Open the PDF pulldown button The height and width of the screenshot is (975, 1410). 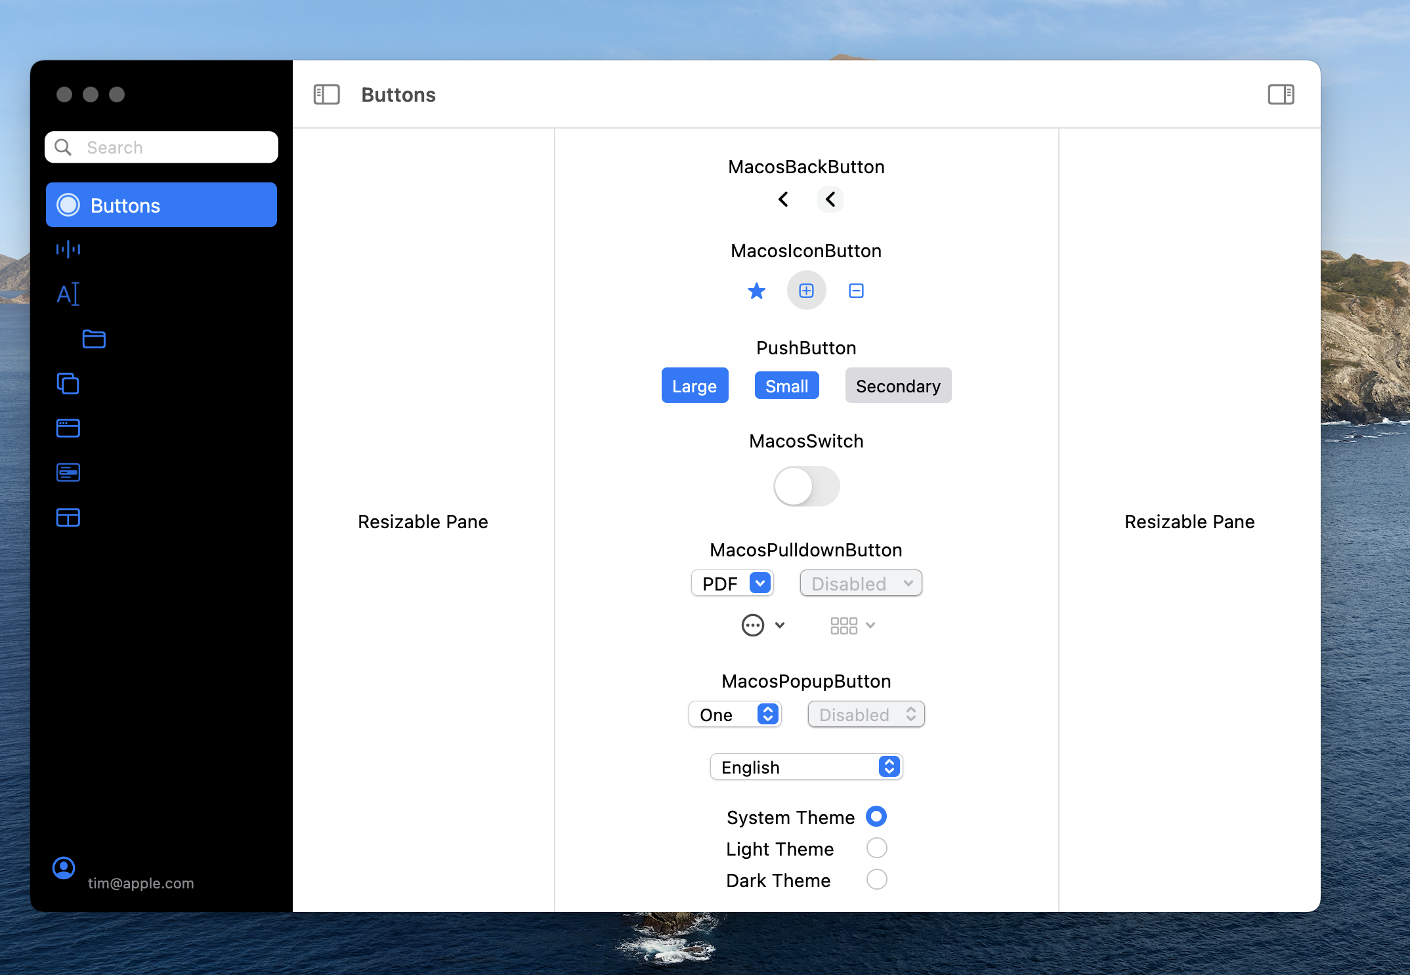coord(732,583)
